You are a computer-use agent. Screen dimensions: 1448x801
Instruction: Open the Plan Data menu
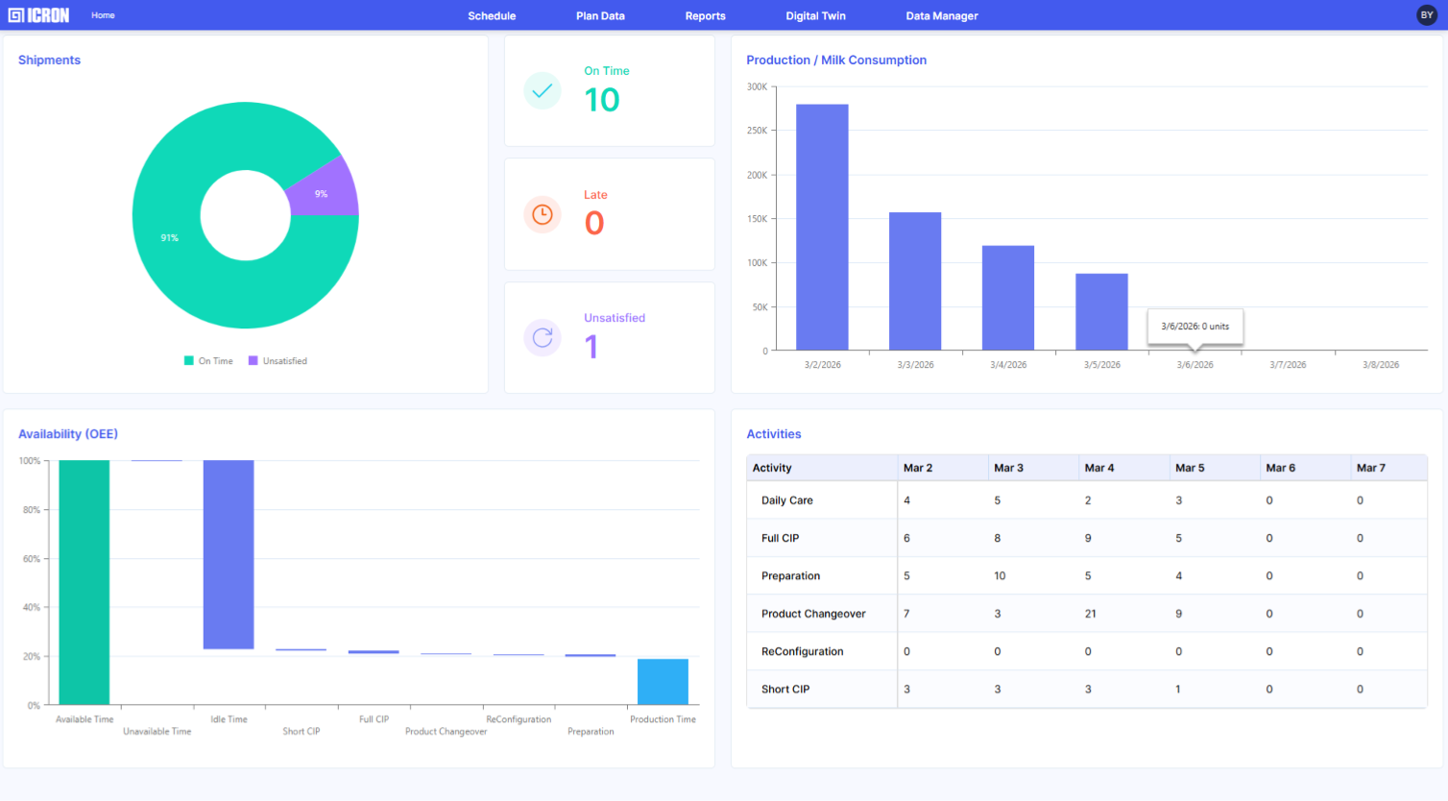(x=600, y=16)
